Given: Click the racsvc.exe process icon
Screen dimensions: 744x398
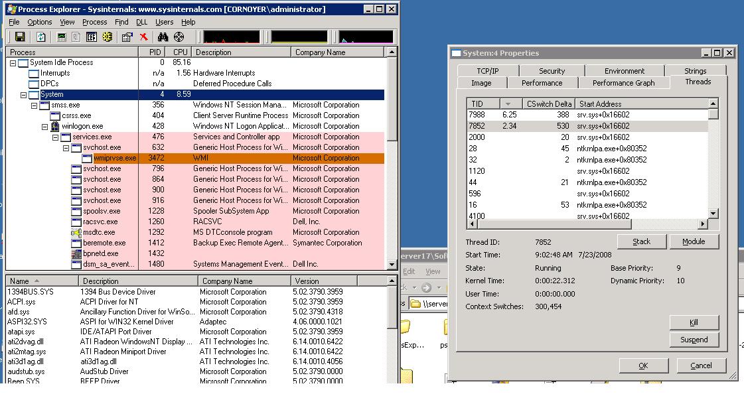Looking at the screenshot, I should [76, 222].
